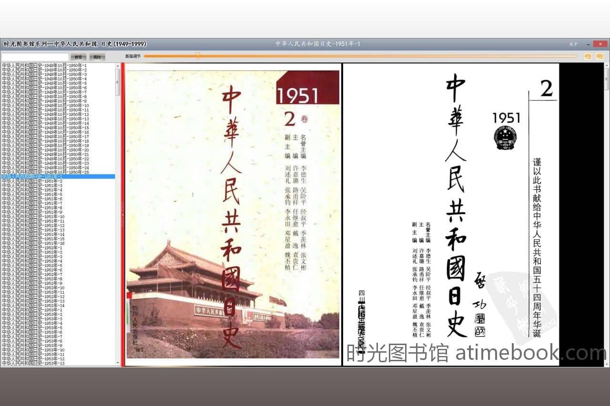Select list row 1952年-1
Screen dimensions: 610x406
(58, 248)
